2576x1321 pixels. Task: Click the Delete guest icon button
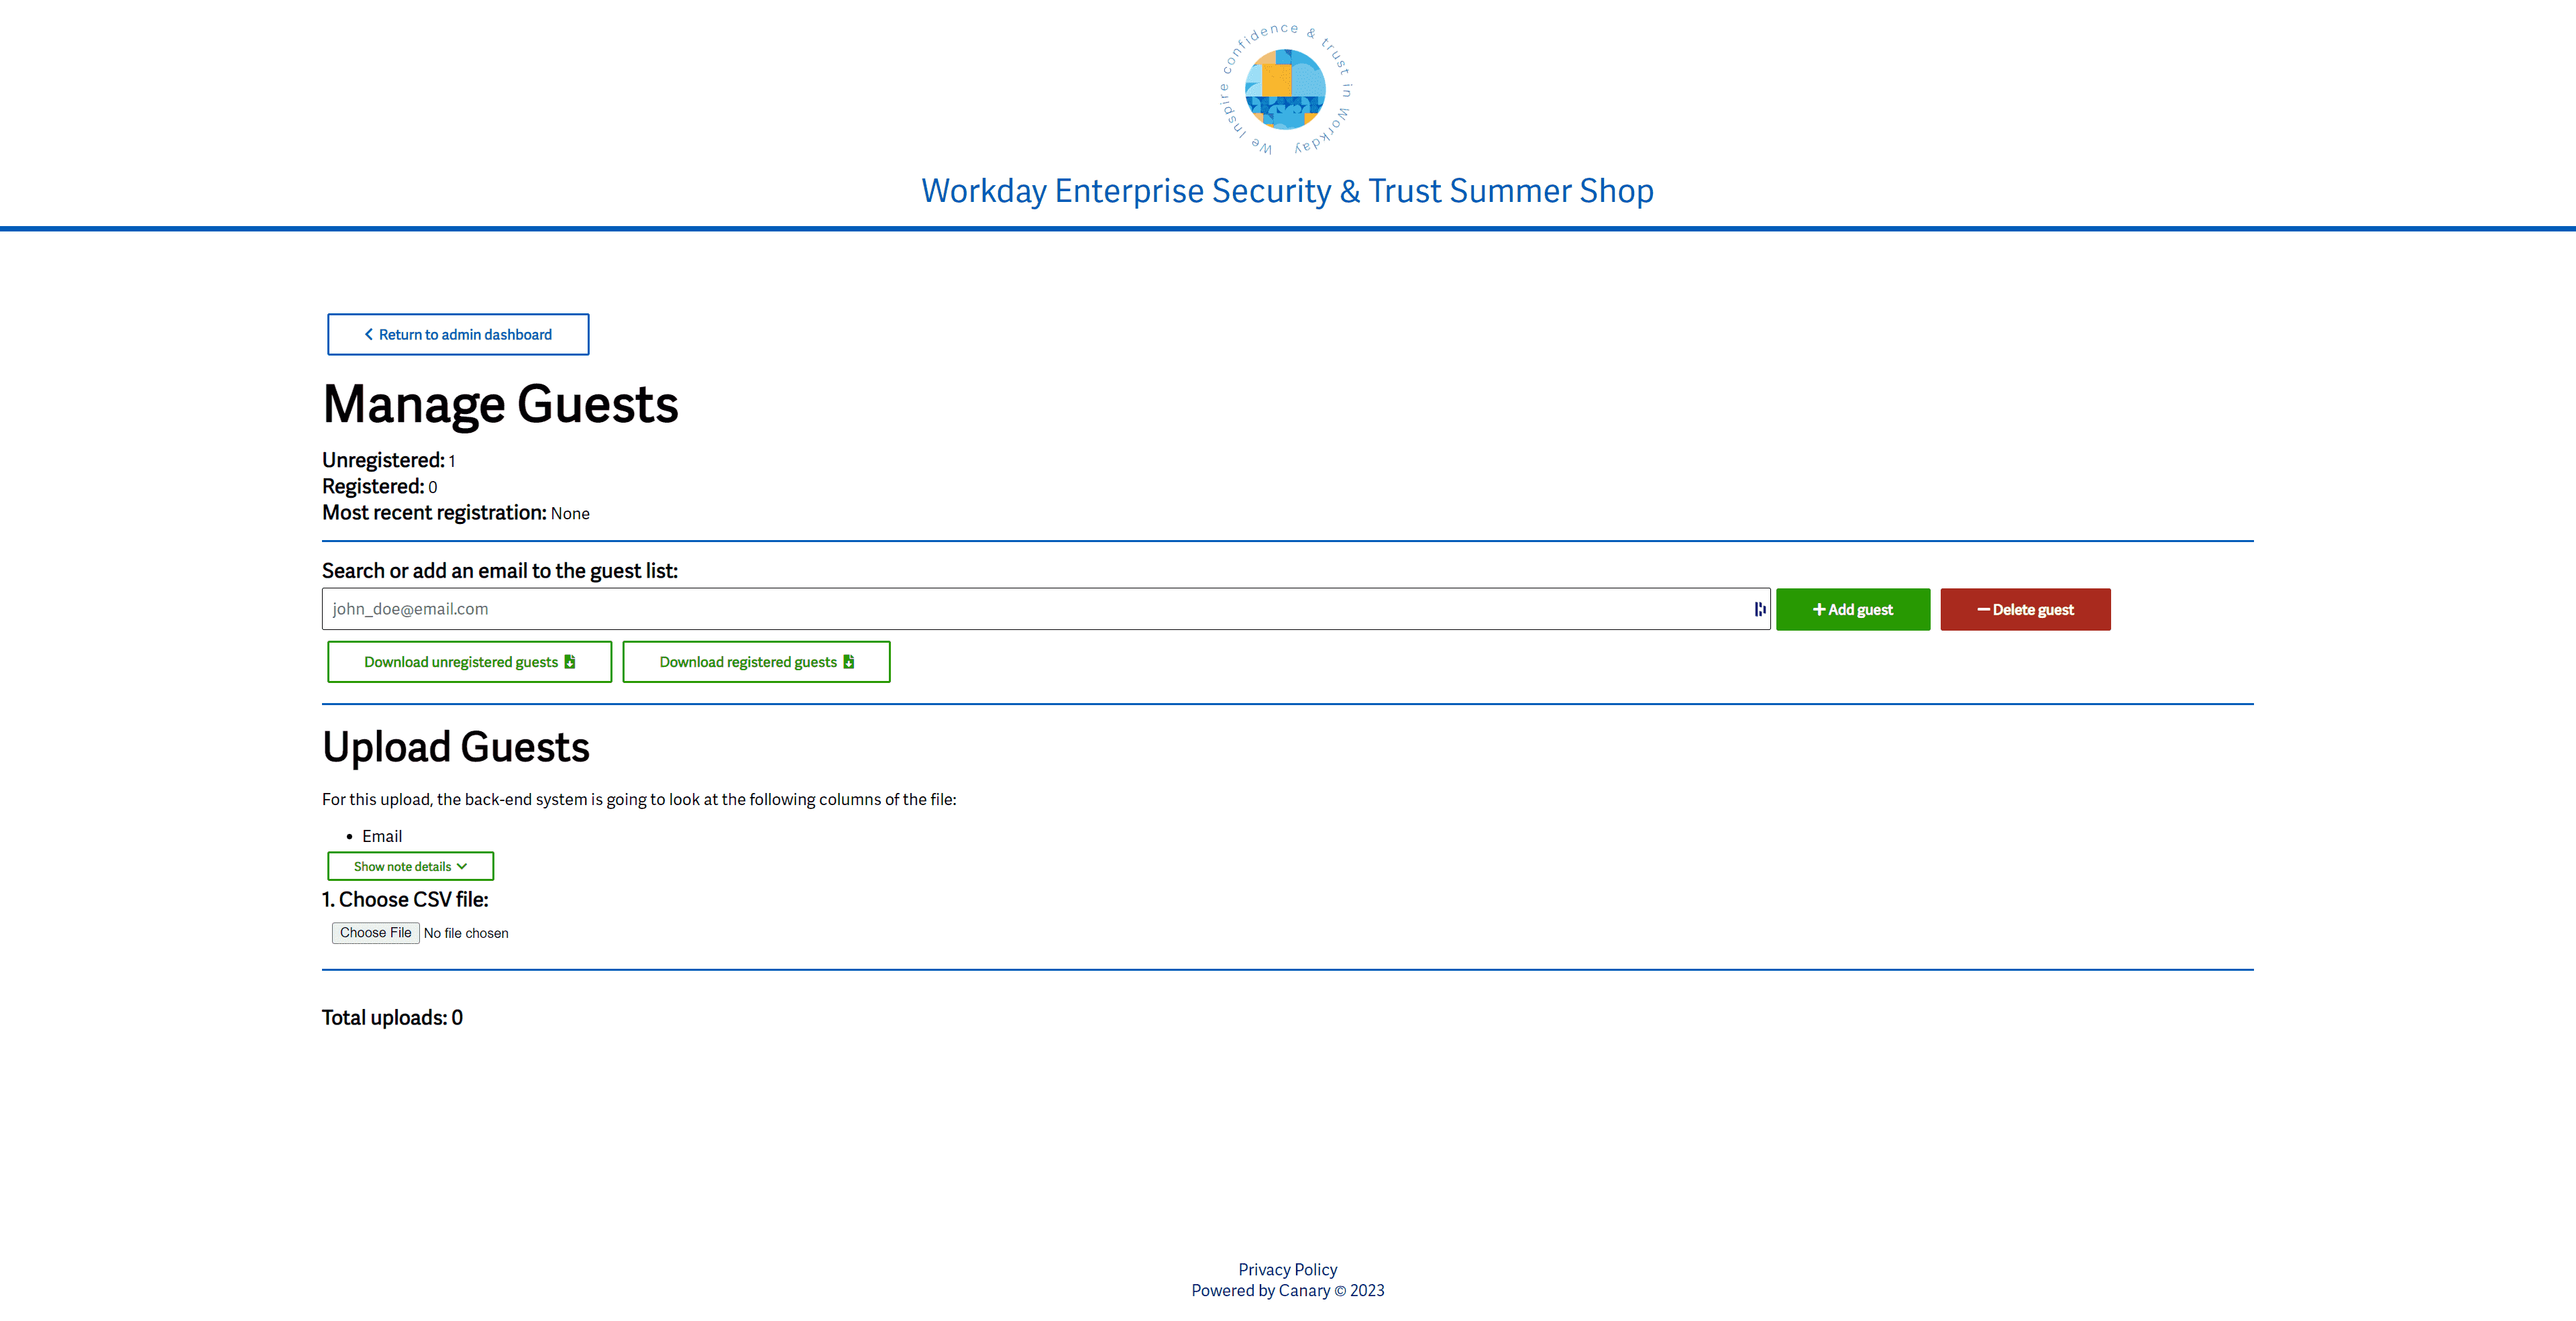2022,609
